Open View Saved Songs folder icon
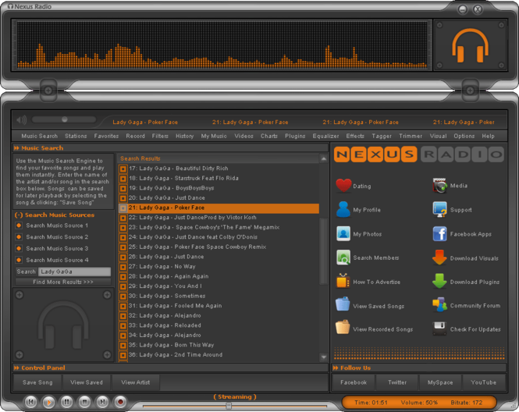 pos(343,304)
